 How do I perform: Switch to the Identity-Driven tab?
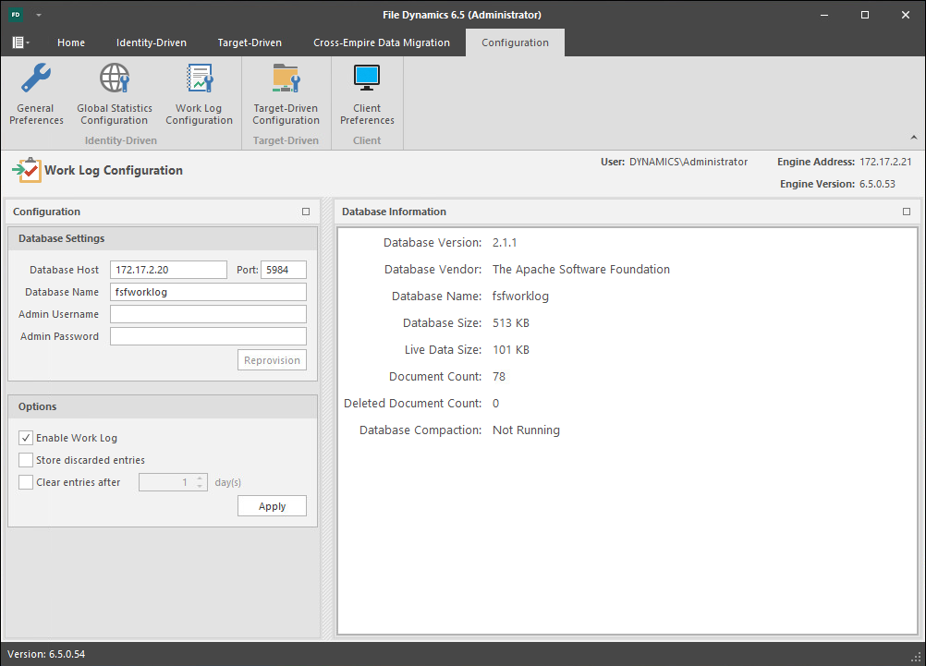click(151, 42)
